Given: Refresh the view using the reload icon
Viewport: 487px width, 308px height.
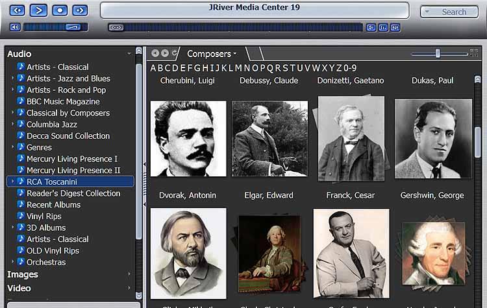Looking at the screenshot, I should (175, 53).
